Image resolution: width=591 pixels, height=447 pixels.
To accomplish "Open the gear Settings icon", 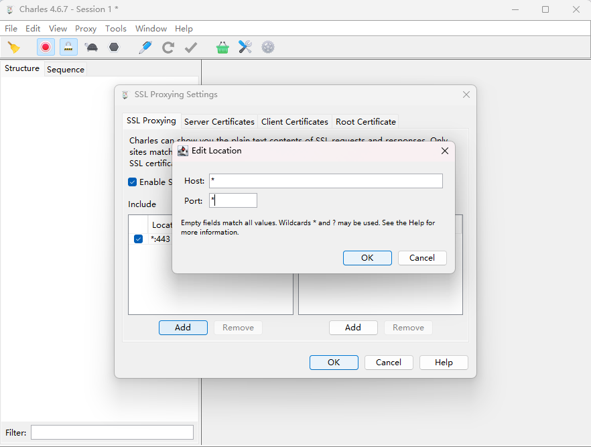I will [268, 47].
